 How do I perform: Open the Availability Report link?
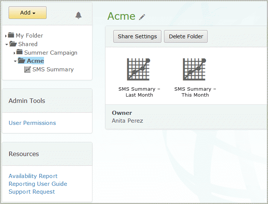point(33,176)
